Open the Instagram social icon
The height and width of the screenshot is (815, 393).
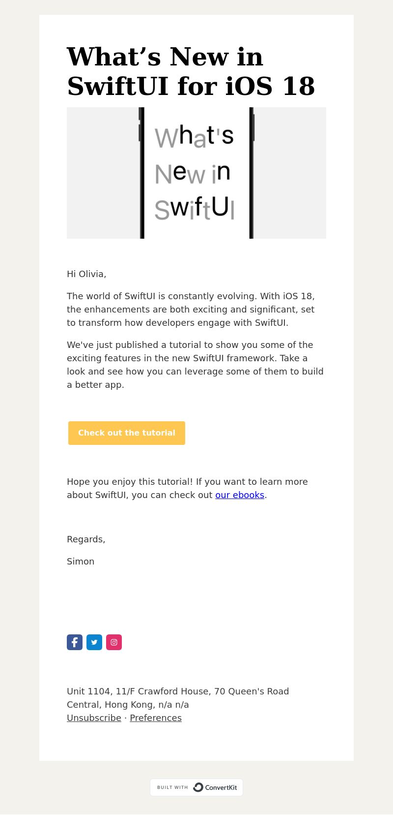click(x=114, y=642)
